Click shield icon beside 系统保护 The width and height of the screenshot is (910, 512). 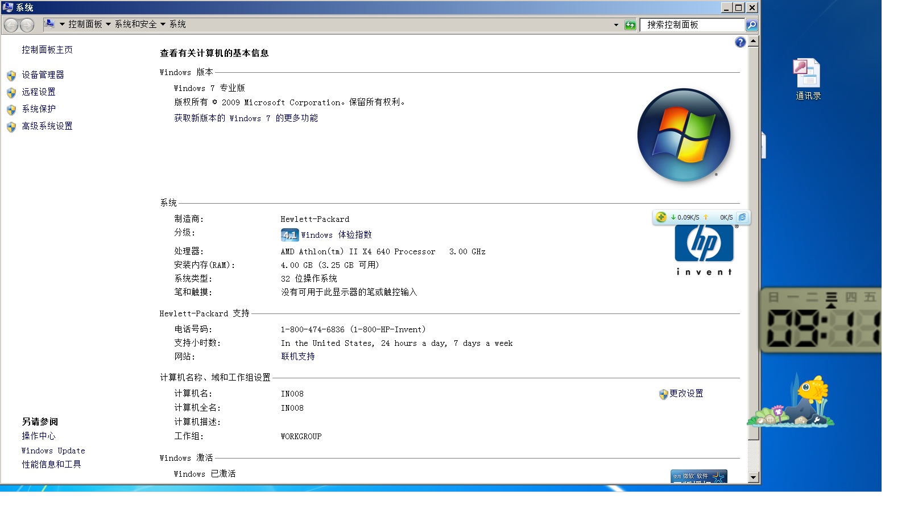(11, 110)
